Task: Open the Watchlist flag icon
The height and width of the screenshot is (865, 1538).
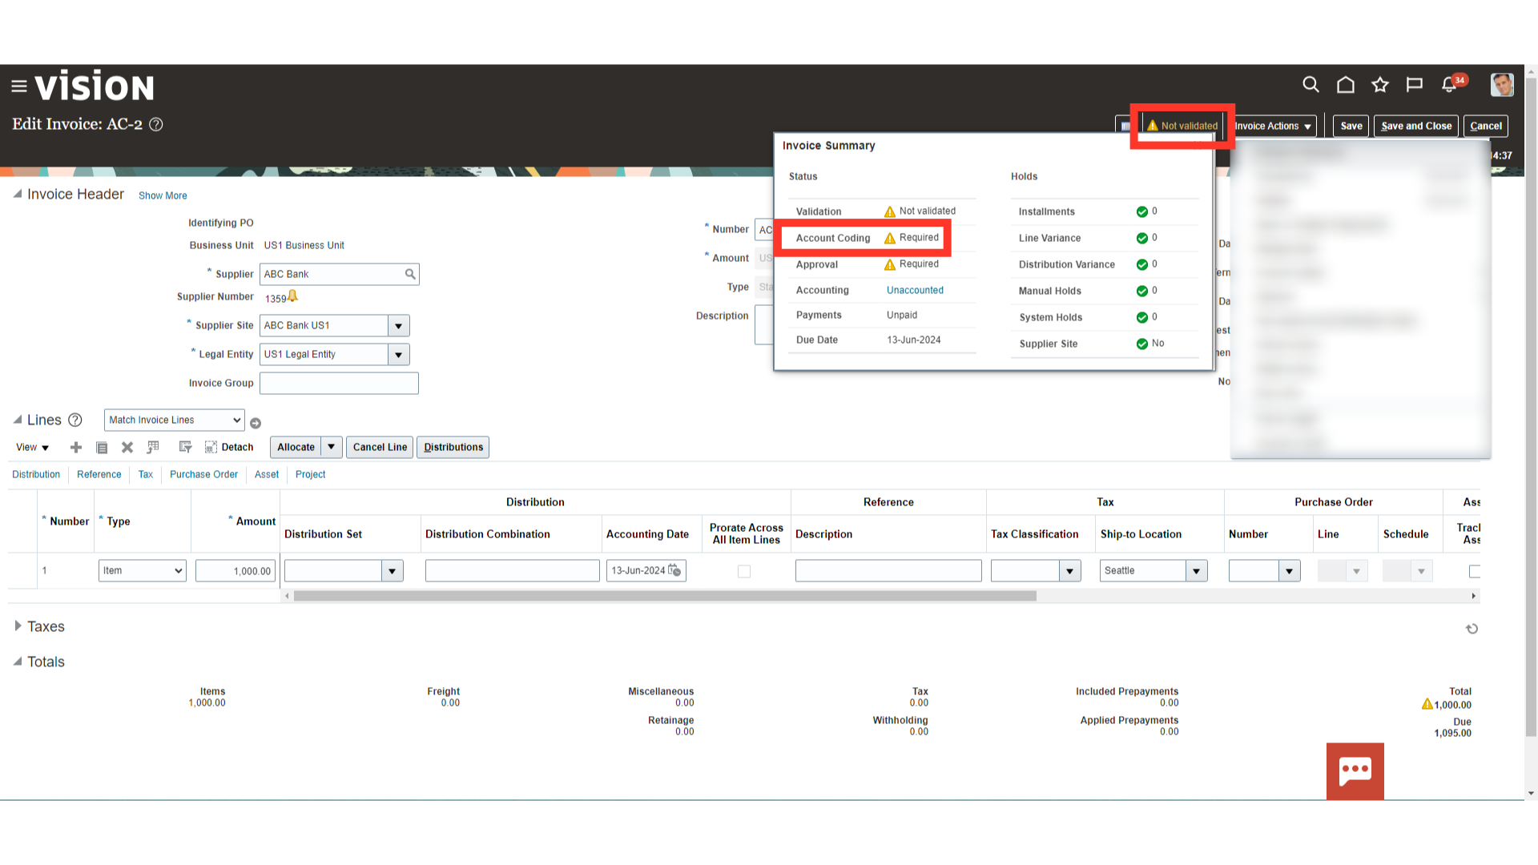Action: [x=1415, y=84]
